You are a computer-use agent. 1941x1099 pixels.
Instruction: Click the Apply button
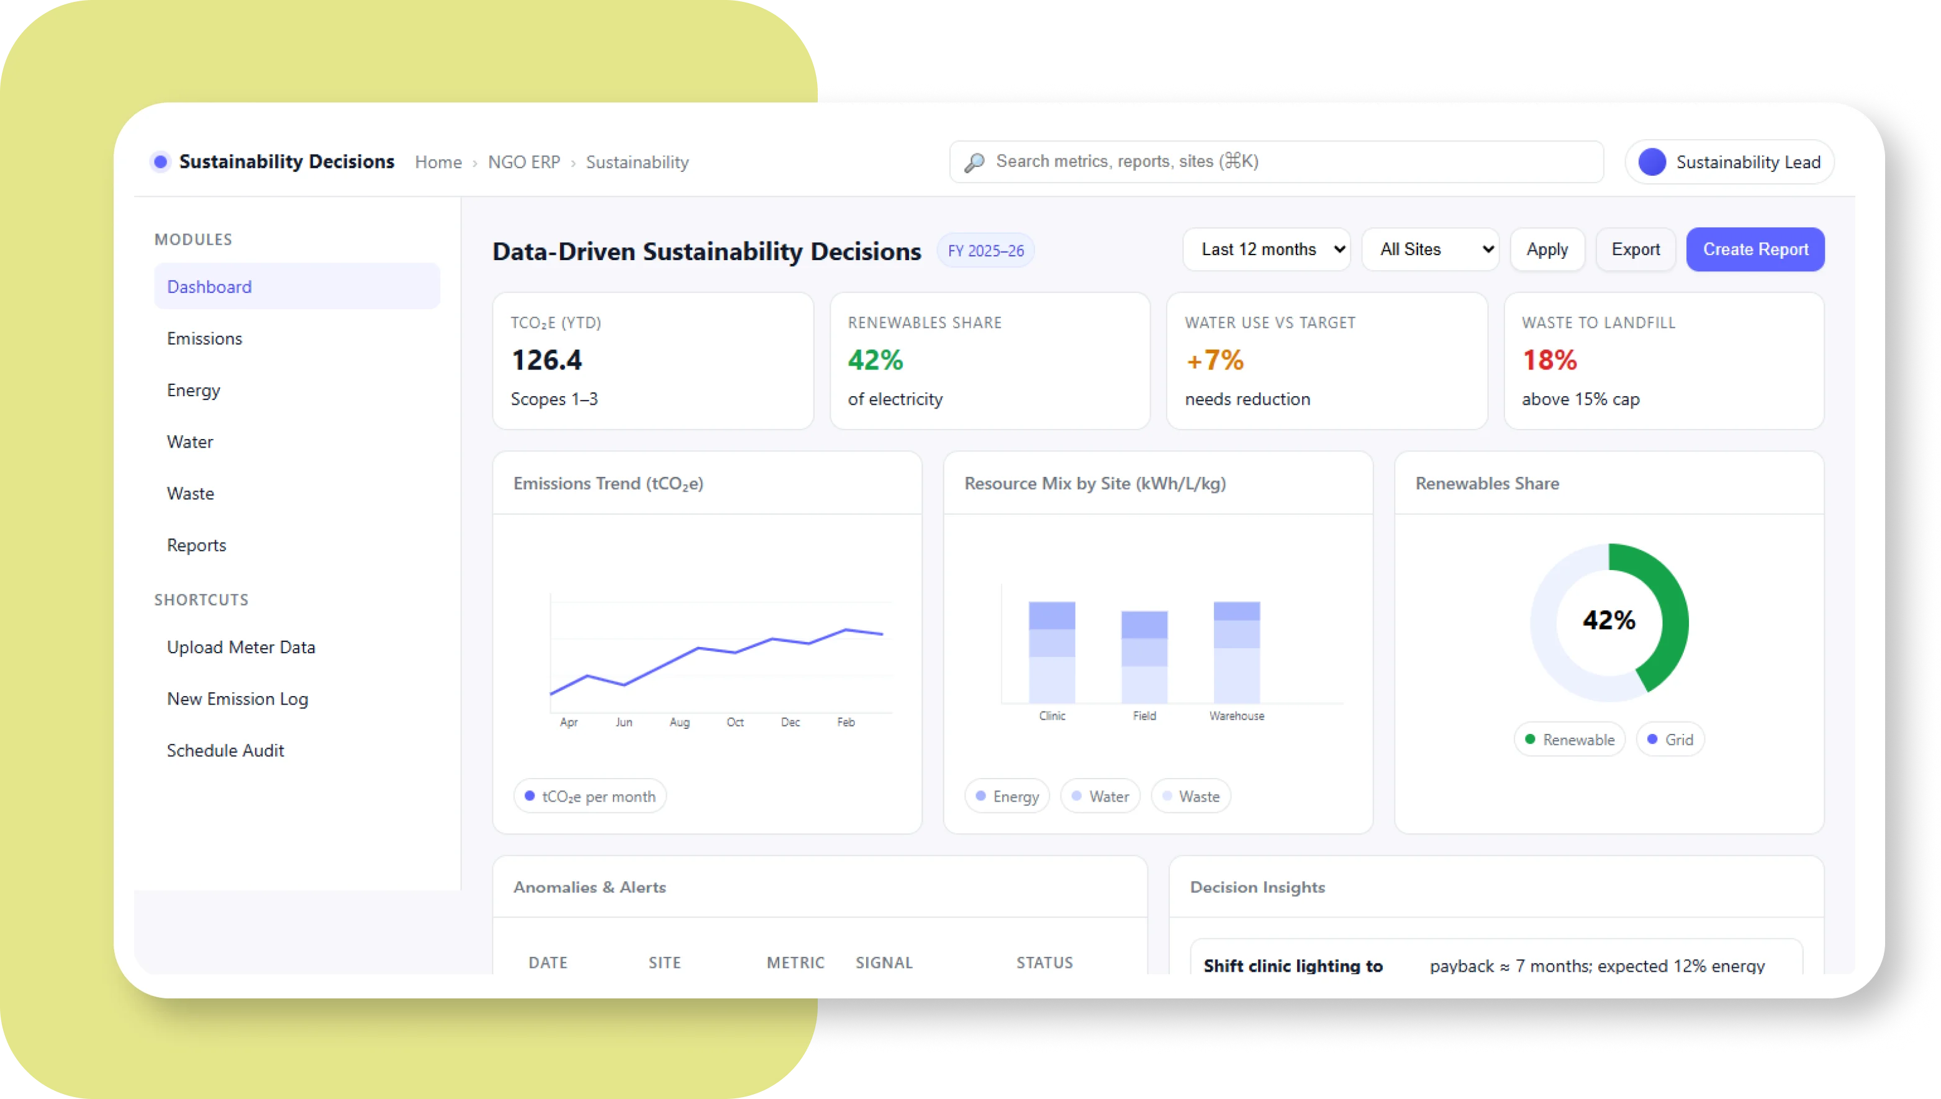1546,249
